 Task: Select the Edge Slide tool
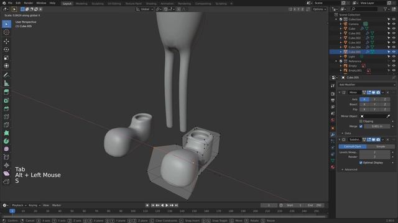coord(6,157)
